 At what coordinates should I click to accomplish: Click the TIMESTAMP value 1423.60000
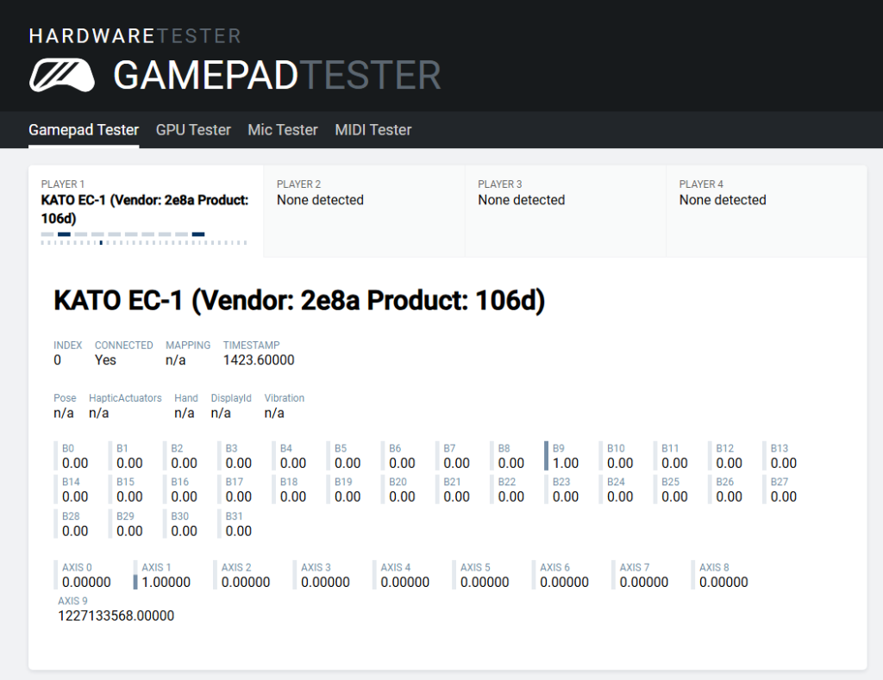[x=259, y=359]
